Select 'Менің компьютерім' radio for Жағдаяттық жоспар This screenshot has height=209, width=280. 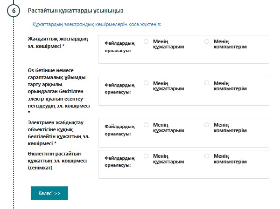207,41
